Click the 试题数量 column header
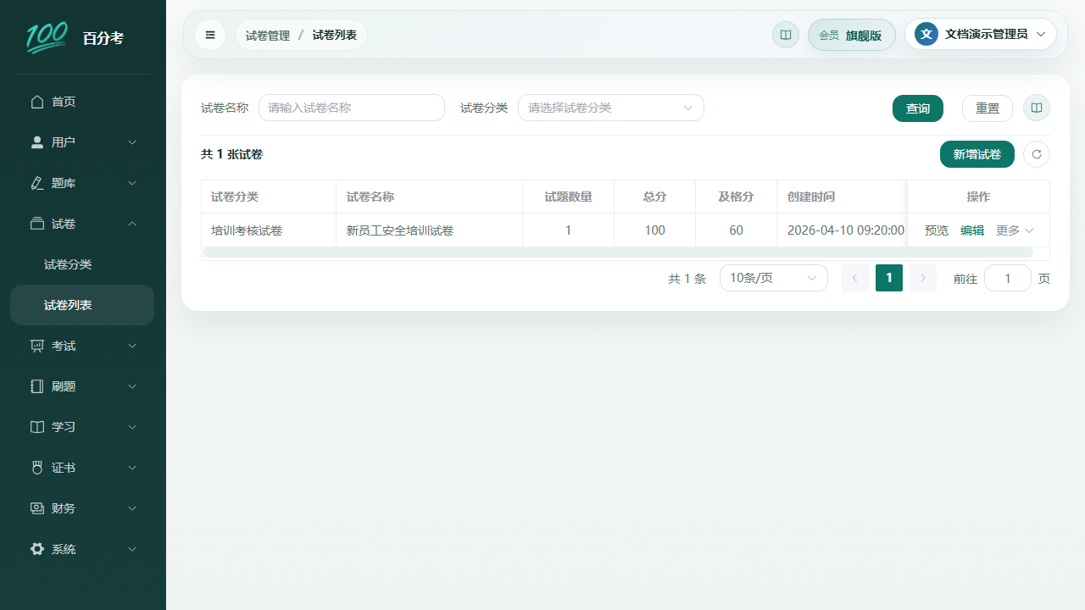1085x610 pixels. (569, 197)
